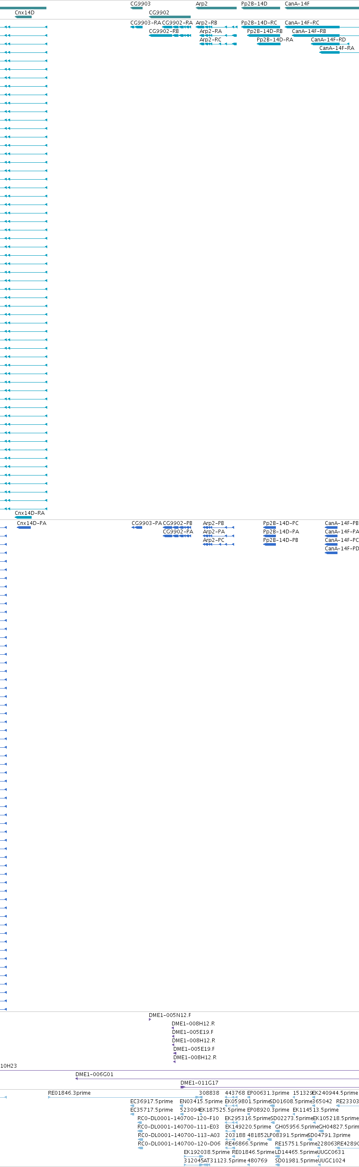Screen dimensions: 359x1167
Task: Click the EN03415.5prime EST label
Action: point(201,1101)
